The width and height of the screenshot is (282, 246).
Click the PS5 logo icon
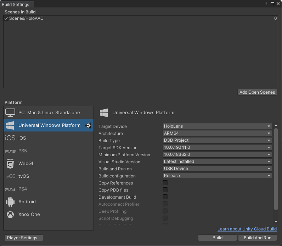[x=10, y=151]
